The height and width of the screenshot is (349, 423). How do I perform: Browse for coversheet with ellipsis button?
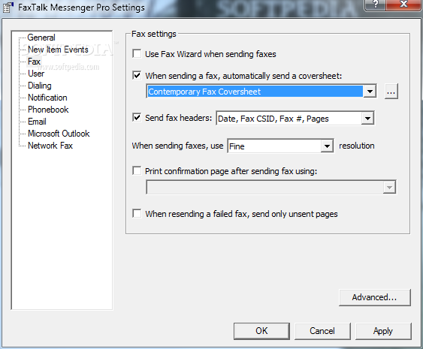click(x=391, y=92)
